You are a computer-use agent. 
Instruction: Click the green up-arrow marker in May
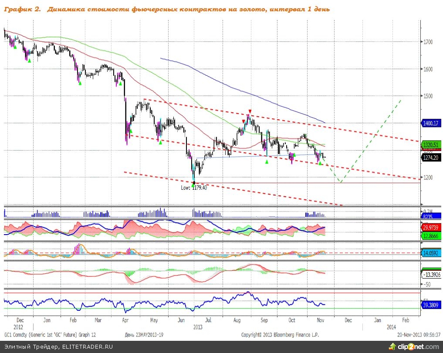[x=160, y=142]
